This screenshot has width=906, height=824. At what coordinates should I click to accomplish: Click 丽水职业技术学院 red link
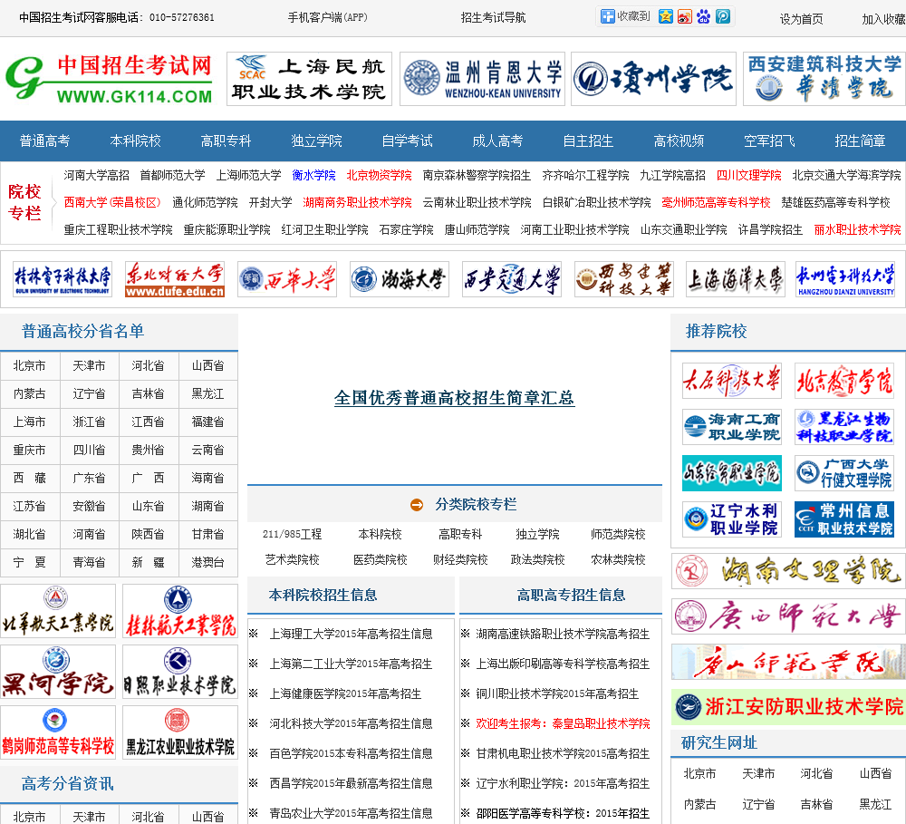pos(857,229)
